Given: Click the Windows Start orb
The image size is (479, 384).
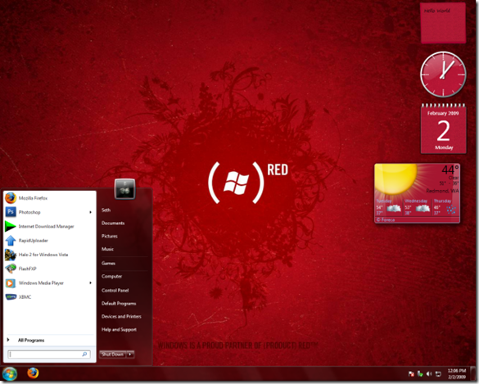Looking at the screenshot, I should pyautogui.click(x=10, y=374).
